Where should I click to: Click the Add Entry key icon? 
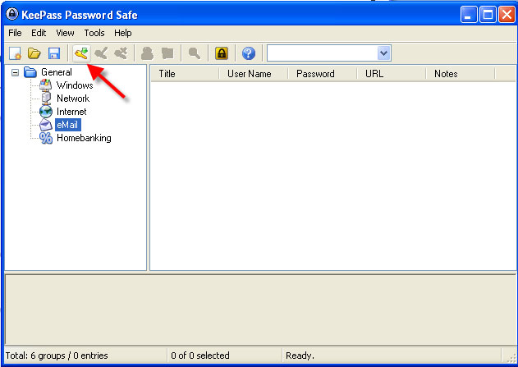81,53
